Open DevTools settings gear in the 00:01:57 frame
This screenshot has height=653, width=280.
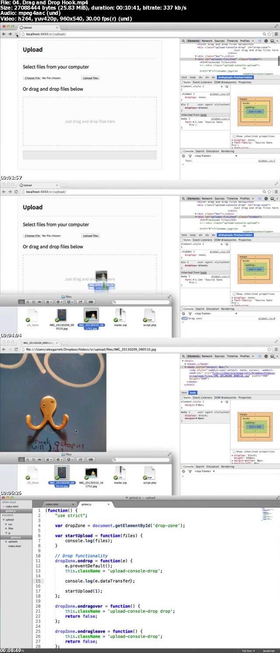tap(266, 41)
